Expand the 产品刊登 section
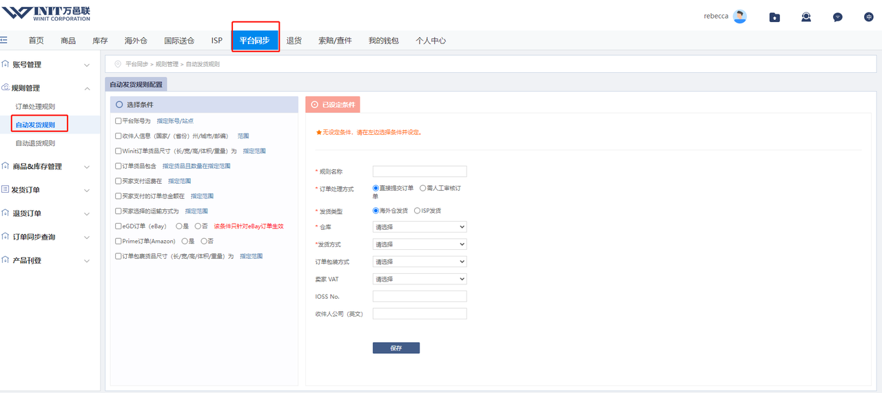Screen dimensions: 882x393 pos(87,261)
